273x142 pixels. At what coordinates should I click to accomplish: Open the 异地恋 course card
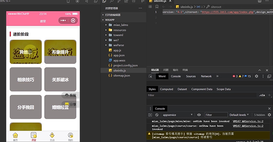(26, 52)
